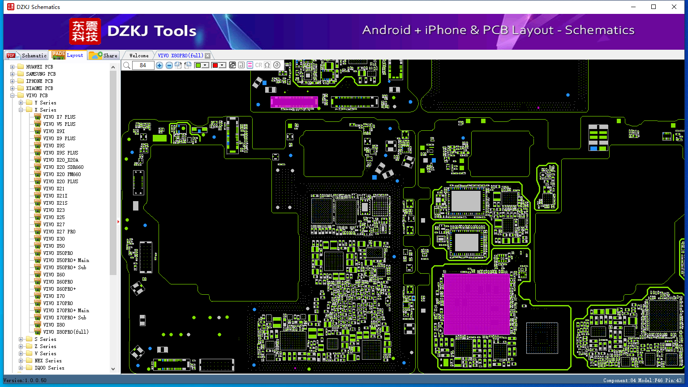Click the PCB file icon beside VIVO X30

38,239
